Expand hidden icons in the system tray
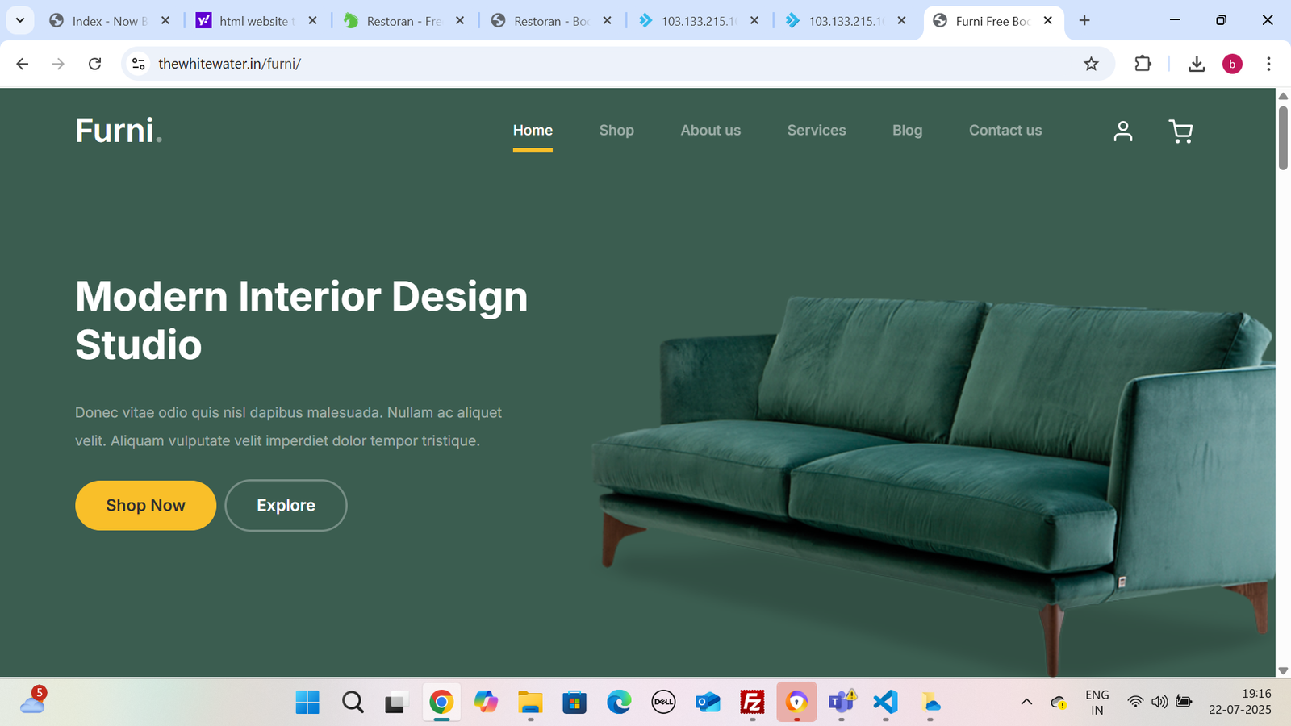1291x726 pixels. 1026,702
